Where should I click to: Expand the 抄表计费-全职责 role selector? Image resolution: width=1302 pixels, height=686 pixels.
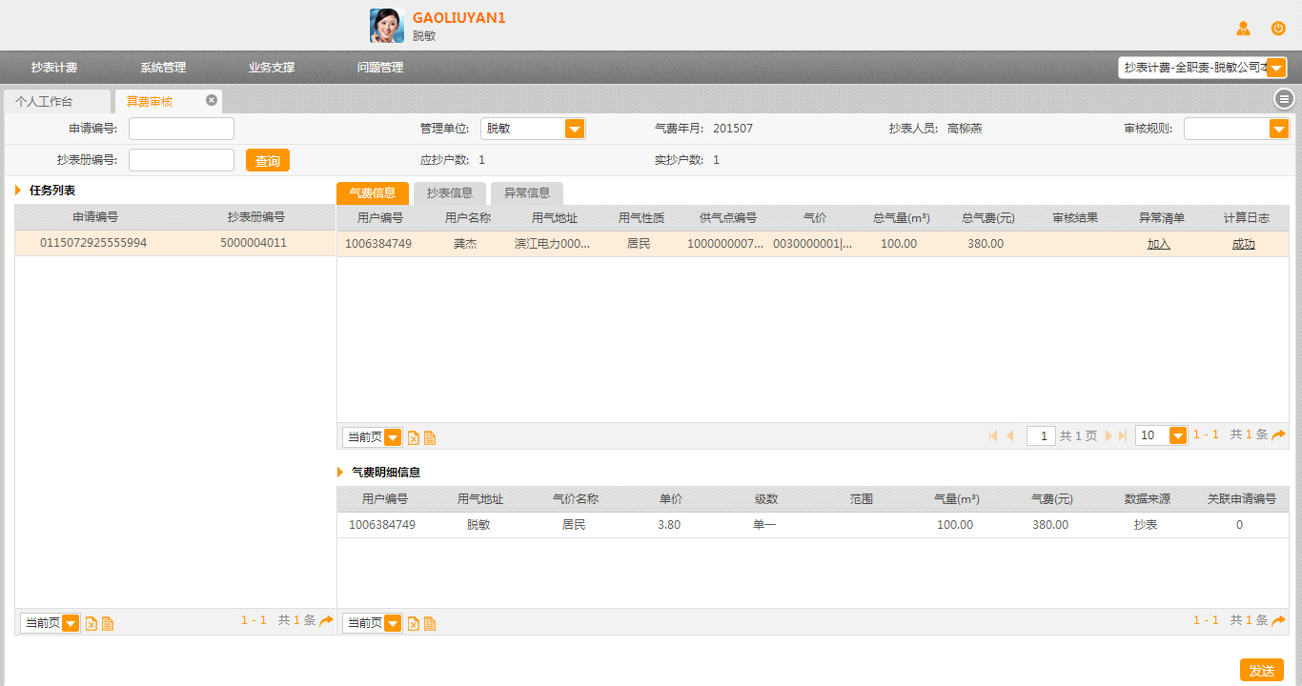tap(1276, 68)
